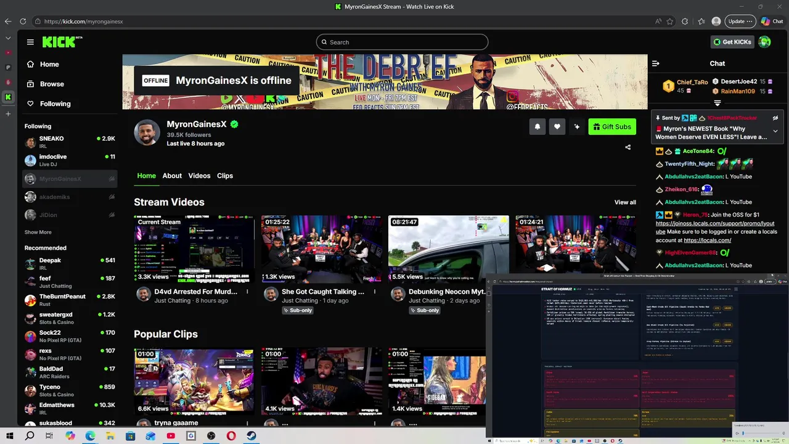Open the tryna gaaame clip thumbnail
The width and height of the screenshot is (789, 444).
click(x=194, y=382)
